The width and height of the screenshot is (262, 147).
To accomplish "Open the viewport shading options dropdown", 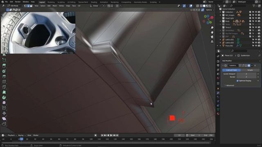I will tap(212, 6).
